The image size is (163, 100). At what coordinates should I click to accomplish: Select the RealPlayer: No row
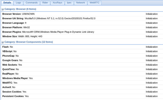(82, 74)
